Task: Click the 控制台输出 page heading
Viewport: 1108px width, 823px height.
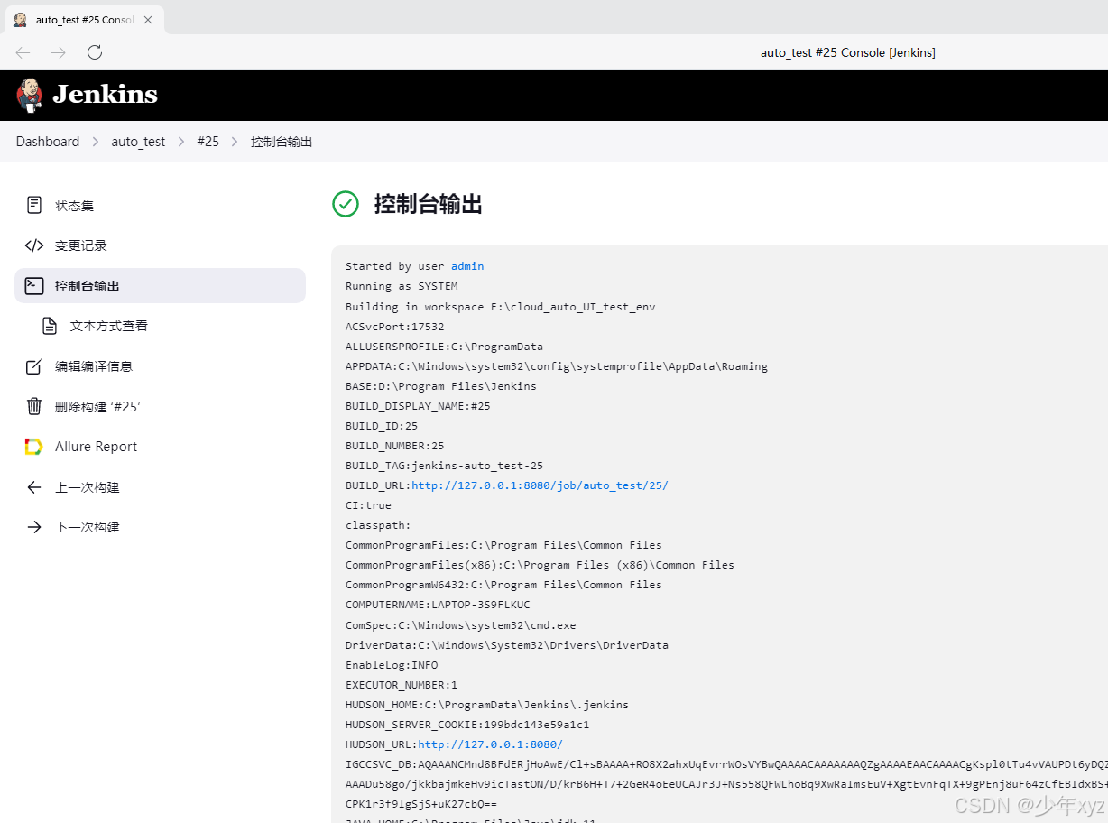Action: pyautogui.click(x=429, y=204)
